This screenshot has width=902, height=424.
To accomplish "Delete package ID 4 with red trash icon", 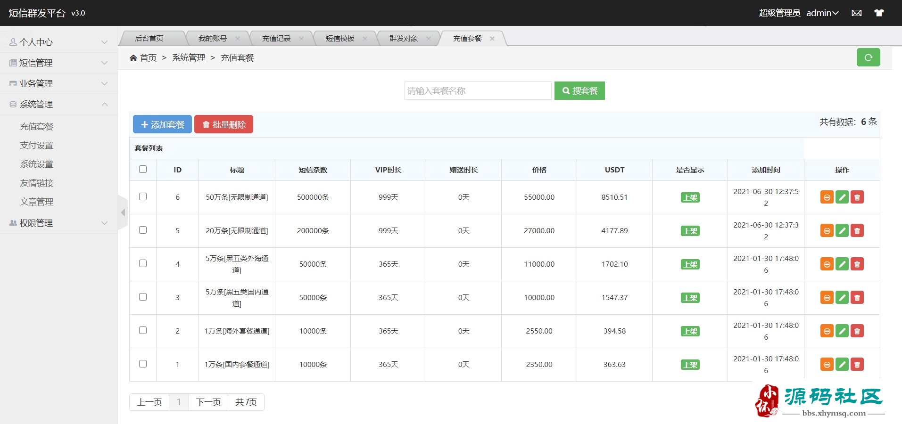I will click(x=857, y=264).
